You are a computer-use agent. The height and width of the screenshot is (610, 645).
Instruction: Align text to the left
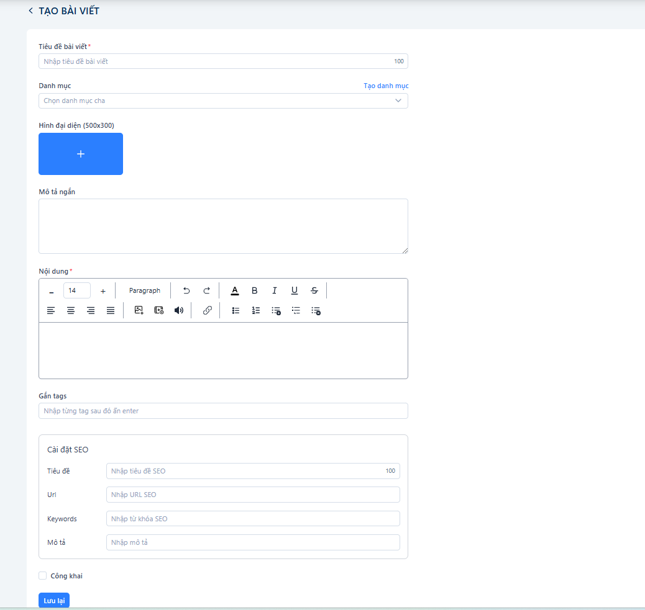point(50,310)
